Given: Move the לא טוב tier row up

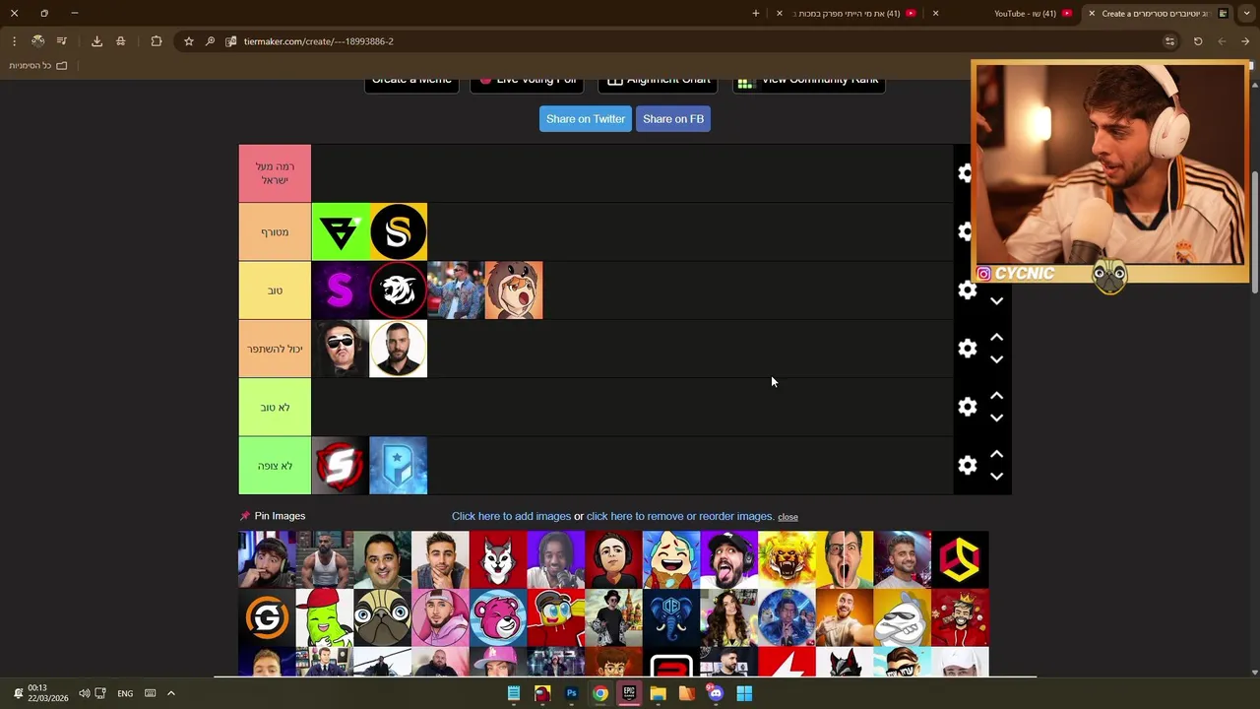Looking at the screenshot, I should 996,395.
